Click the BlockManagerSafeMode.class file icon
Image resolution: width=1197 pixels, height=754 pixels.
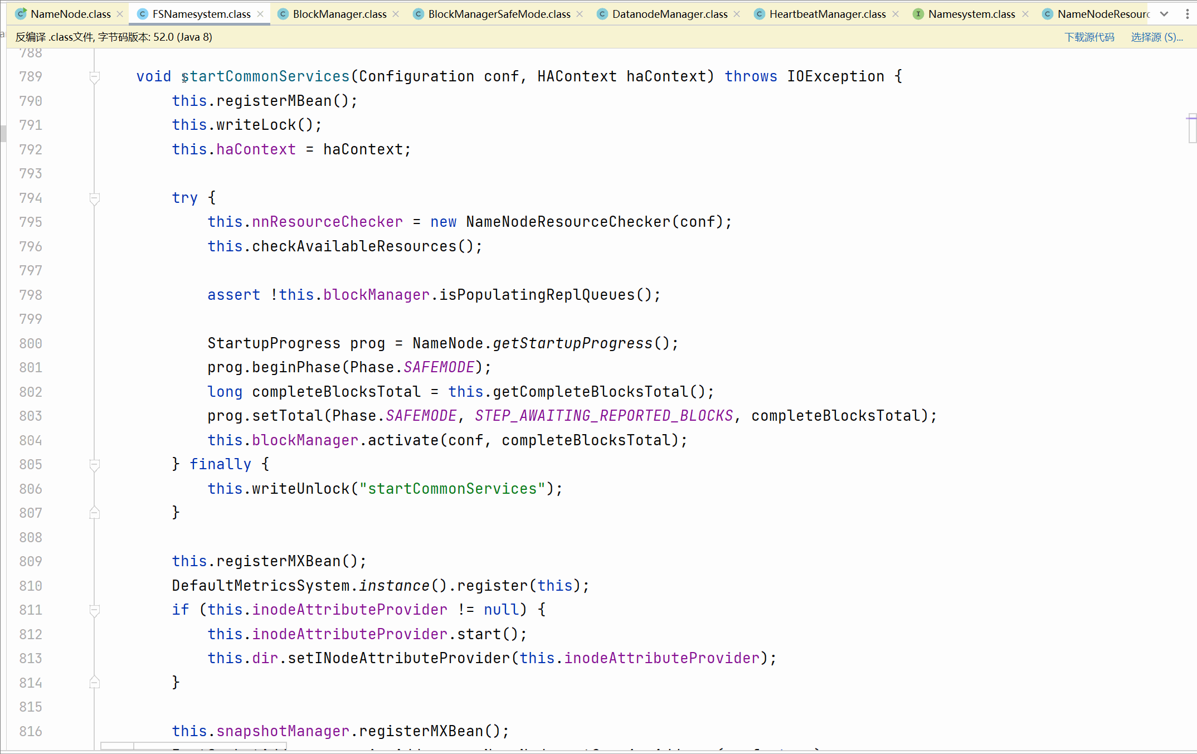(x=418, y=14)
